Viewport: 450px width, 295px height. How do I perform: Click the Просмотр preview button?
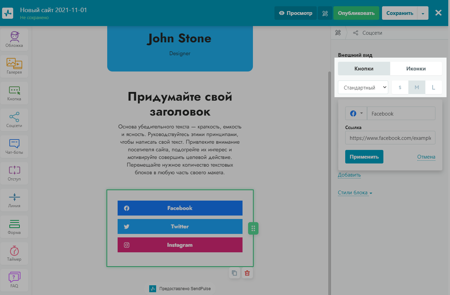pyautogui.click(x=296, y=13)
